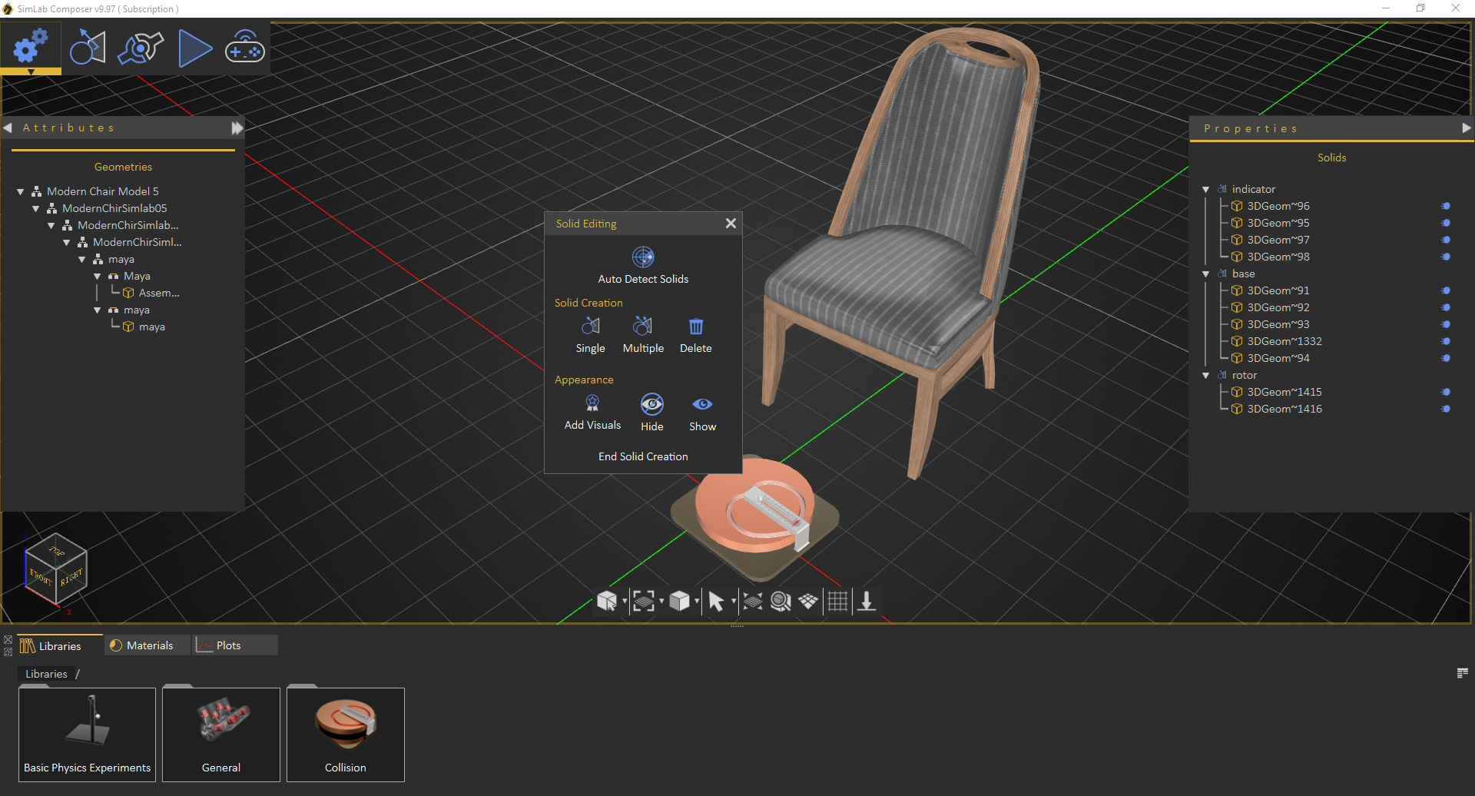Image resolution: width=1475 pixels, height=796 pixels.
Task: Click the magnifier inspect object icon
Action: pyautogui.click(x=781, y=601)
